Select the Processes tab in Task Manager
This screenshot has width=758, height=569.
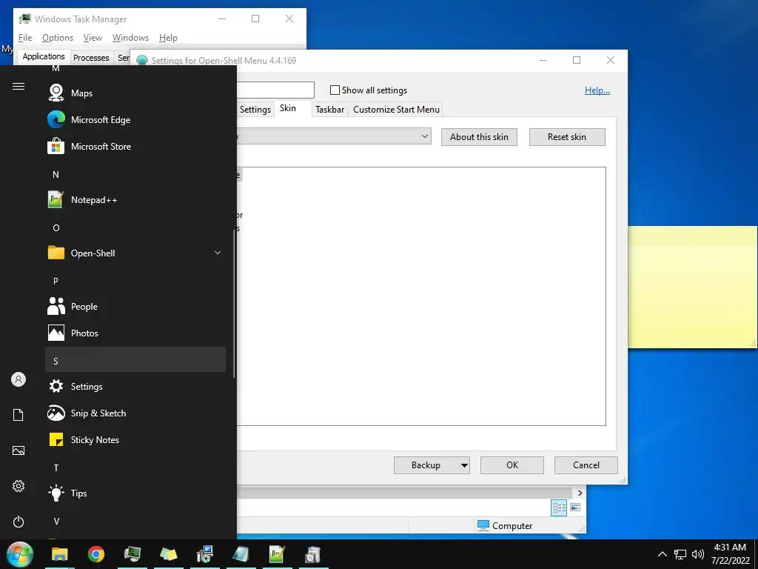(91, 58)
